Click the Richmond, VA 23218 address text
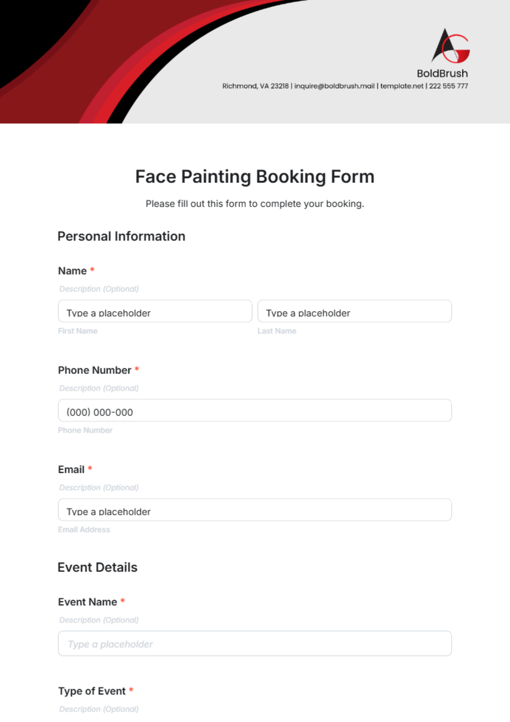 255,86
